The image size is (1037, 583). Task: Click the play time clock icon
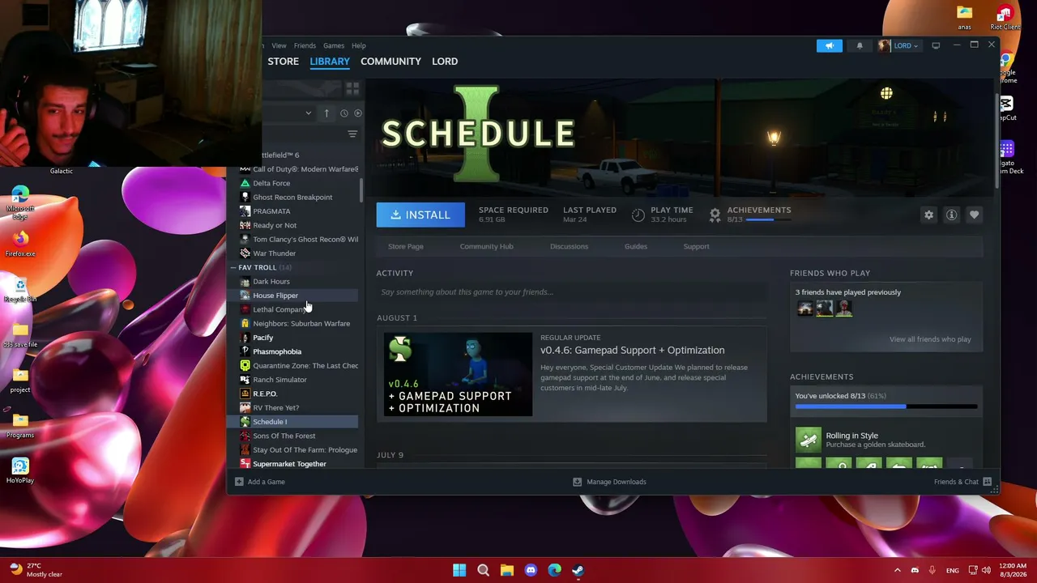(x=638, y=215)
